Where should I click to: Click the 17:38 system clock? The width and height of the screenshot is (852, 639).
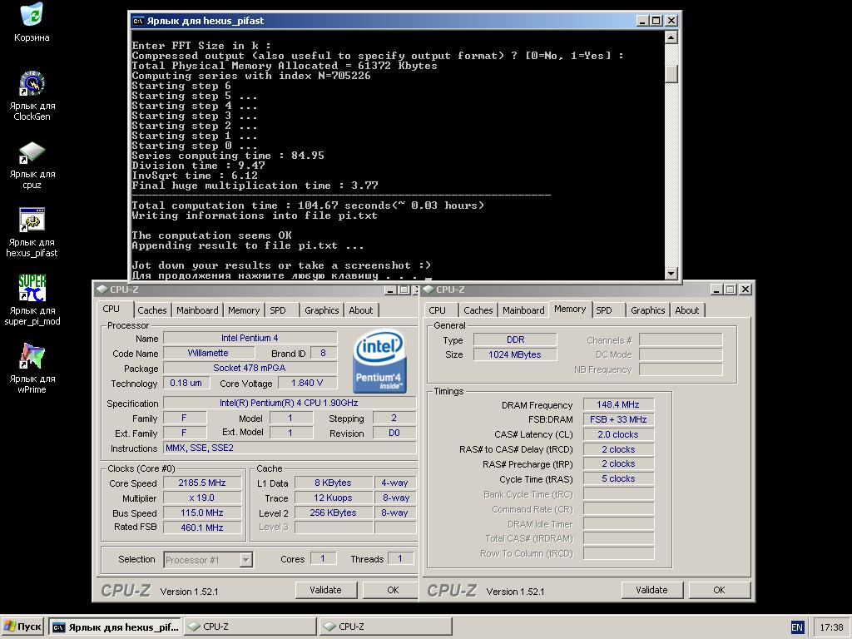[831, 627]
